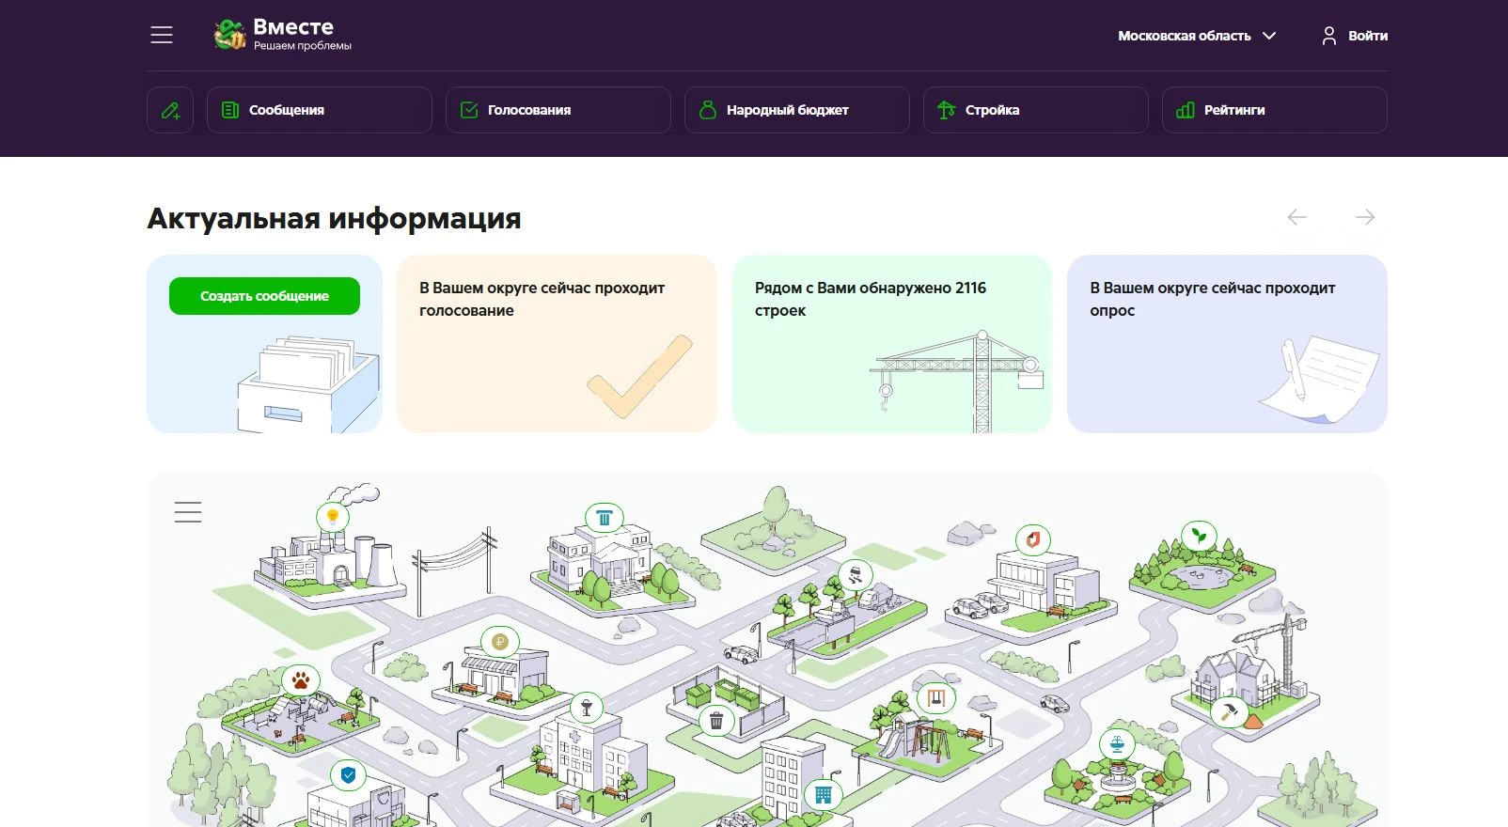This screenshot has height=827, width=1508.
Task: Click the Вместе logo
Action: (x=282, y=34)
